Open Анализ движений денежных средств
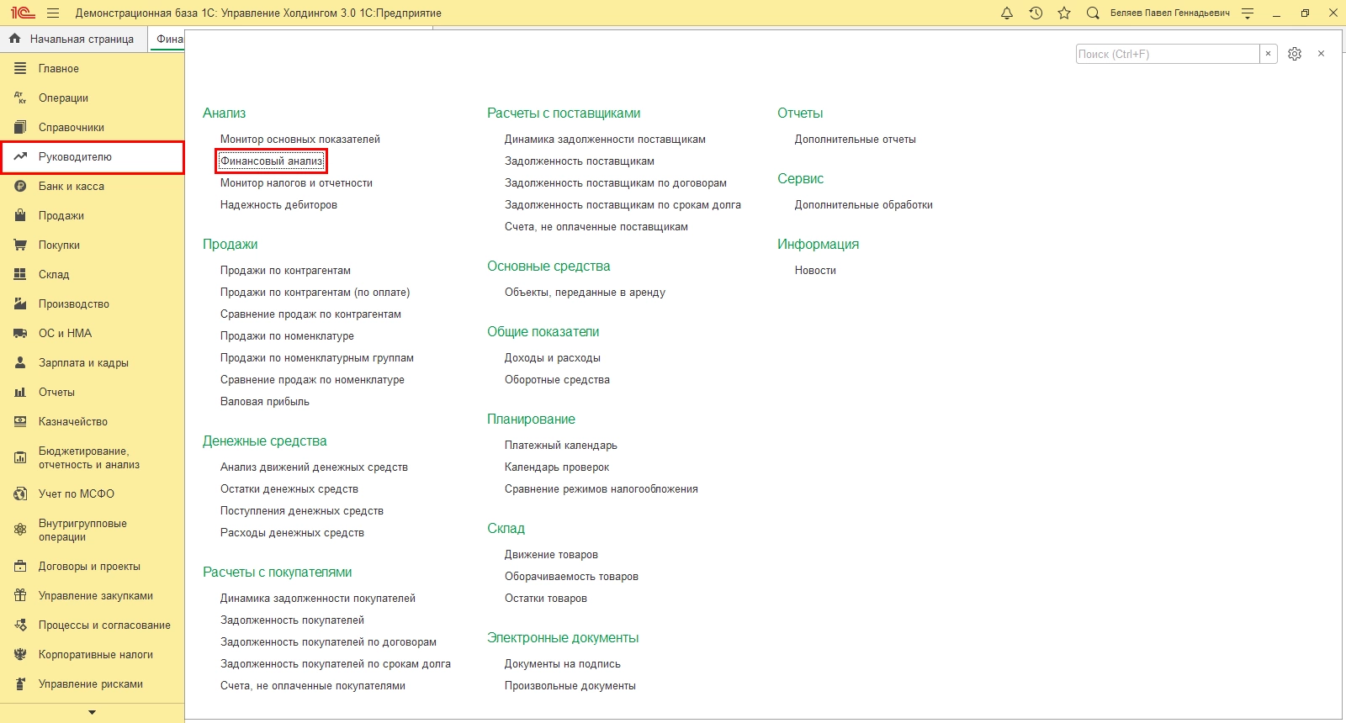This screenshot has width=1346, height=723. pos(314,467)
